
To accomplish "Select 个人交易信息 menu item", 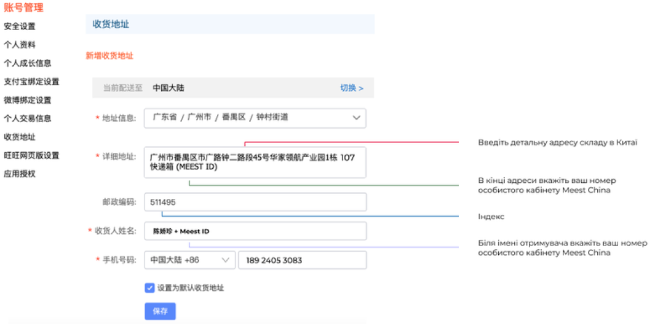I will (28, 118).
